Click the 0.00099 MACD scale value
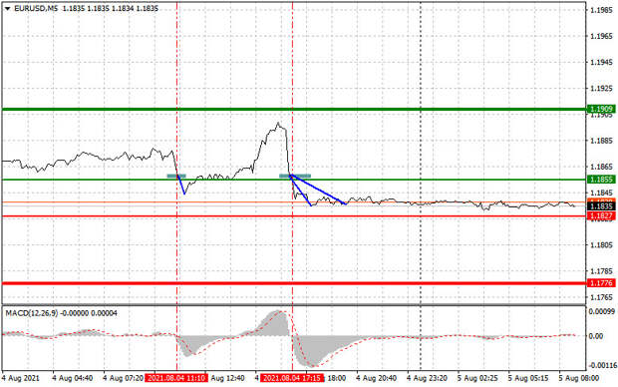The width and height of the screenshot is (618, 387). pos(601,311)
